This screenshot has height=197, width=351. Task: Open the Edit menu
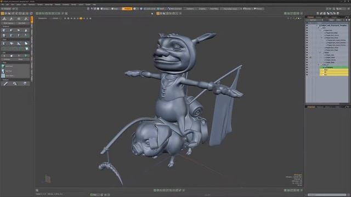[7, 4]
